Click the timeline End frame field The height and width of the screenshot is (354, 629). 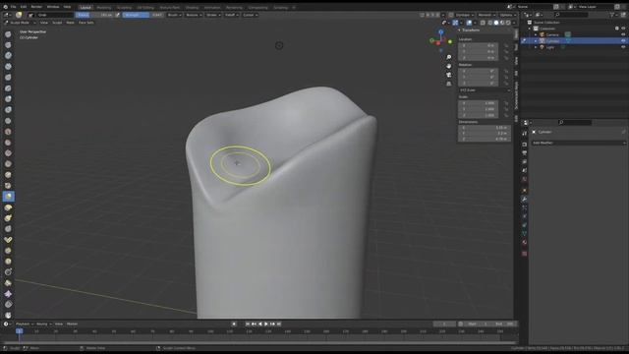[x=504, y=324]
